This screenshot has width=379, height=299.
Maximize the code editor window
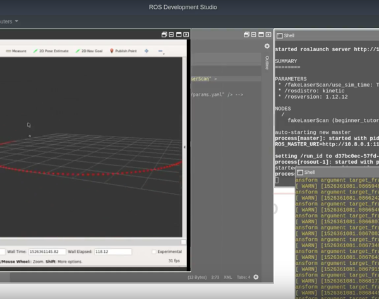coord(261,35)
